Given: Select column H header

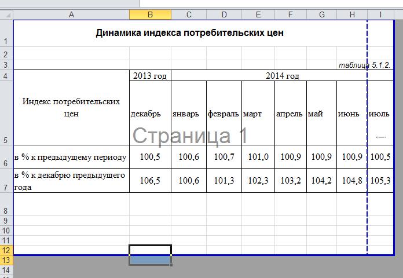Looking at the screenshot, I should (x=351, y=14).
